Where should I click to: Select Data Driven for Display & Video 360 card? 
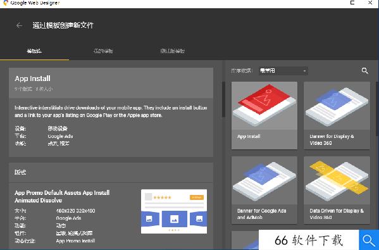[337, 190]
